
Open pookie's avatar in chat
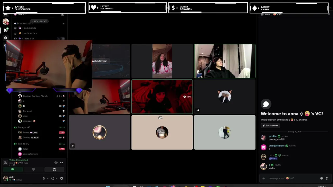tap(264, 138)
